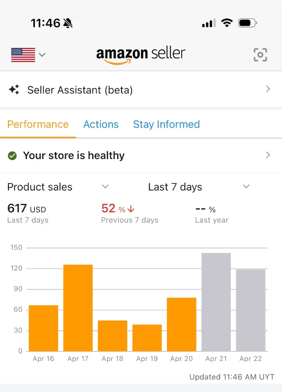
Task: Tap the barcode scan camera icon
Action: tap(260, 55)
